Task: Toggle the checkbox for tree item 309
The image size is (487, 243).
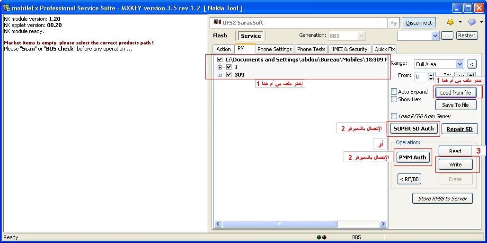Action: coord(229,75)
